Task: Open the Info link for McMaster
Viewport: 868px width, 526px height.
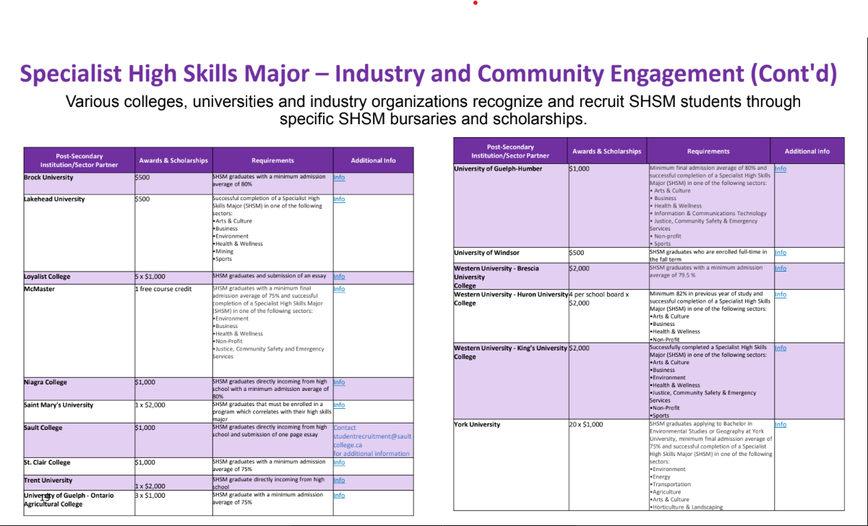Action: [339, 288]
